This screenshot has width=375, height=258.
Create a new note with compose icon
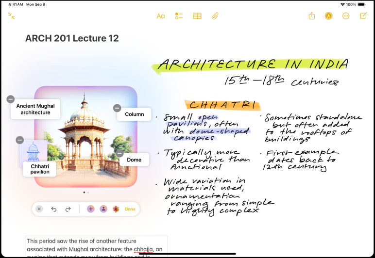coord(363,16)
